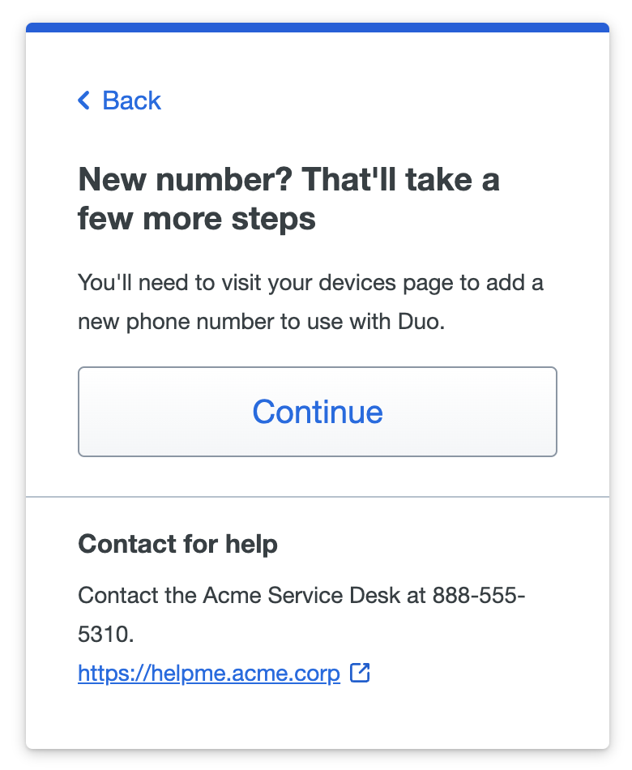Continue to the devices page

(317, 412)
